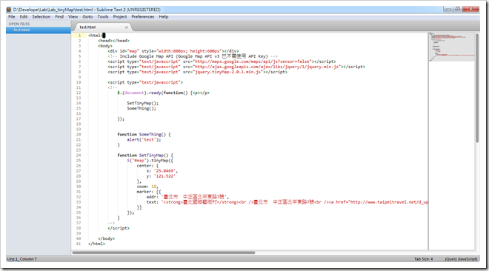Minimize the Sublime Text window
Screen dimensions: 489x271
click(x=448, y=9)
